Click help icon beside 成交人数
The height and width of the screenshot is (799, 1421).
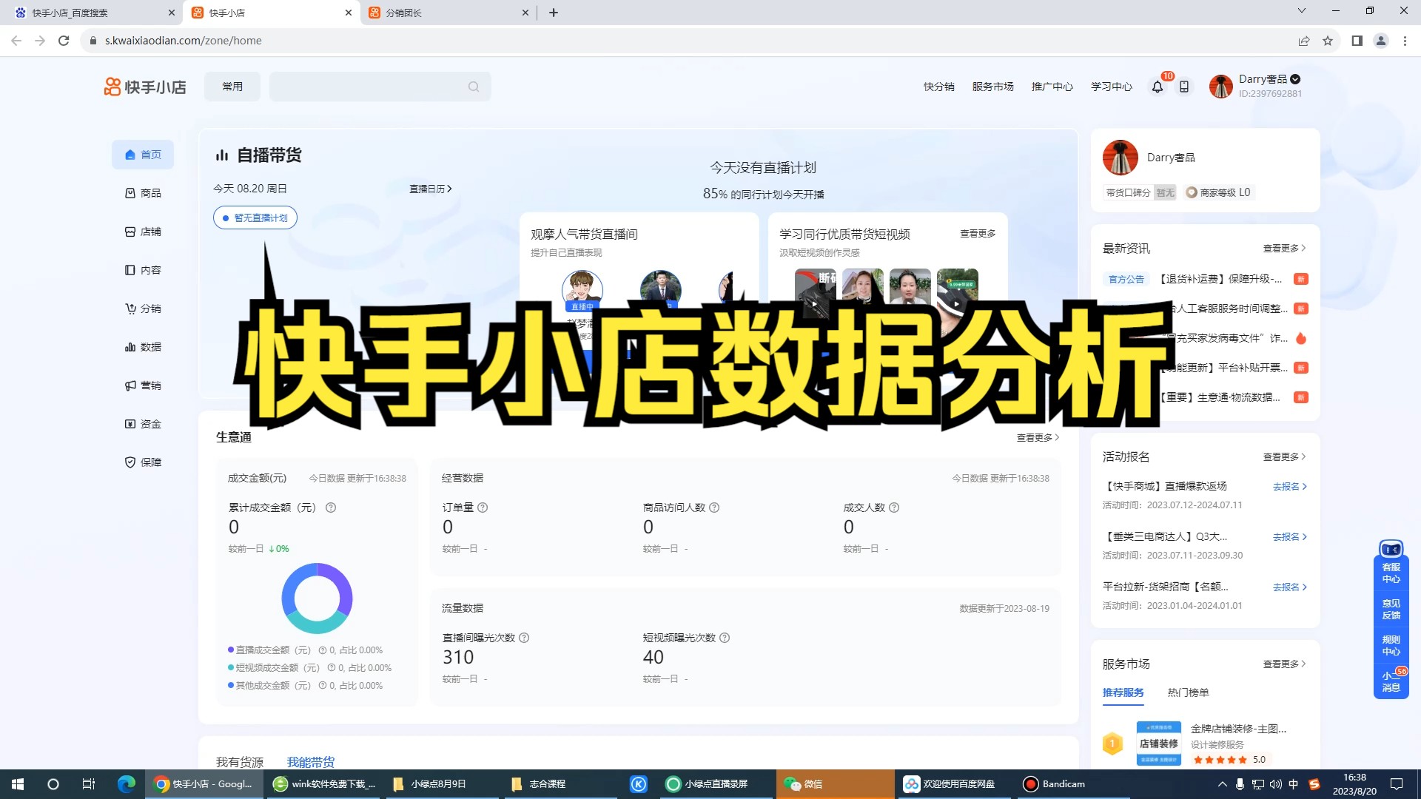tap(894, 508)
